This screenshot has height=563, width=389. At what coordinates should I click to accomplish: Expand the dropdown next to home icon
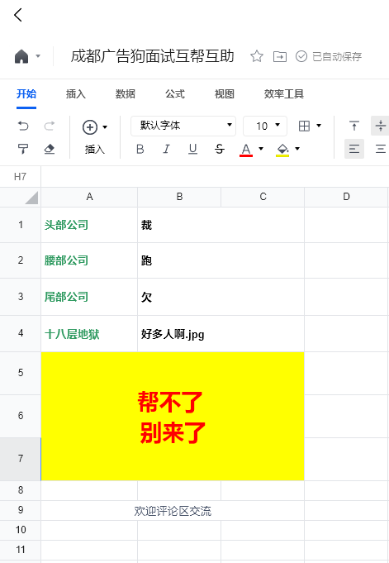click(x=38, y=56)
